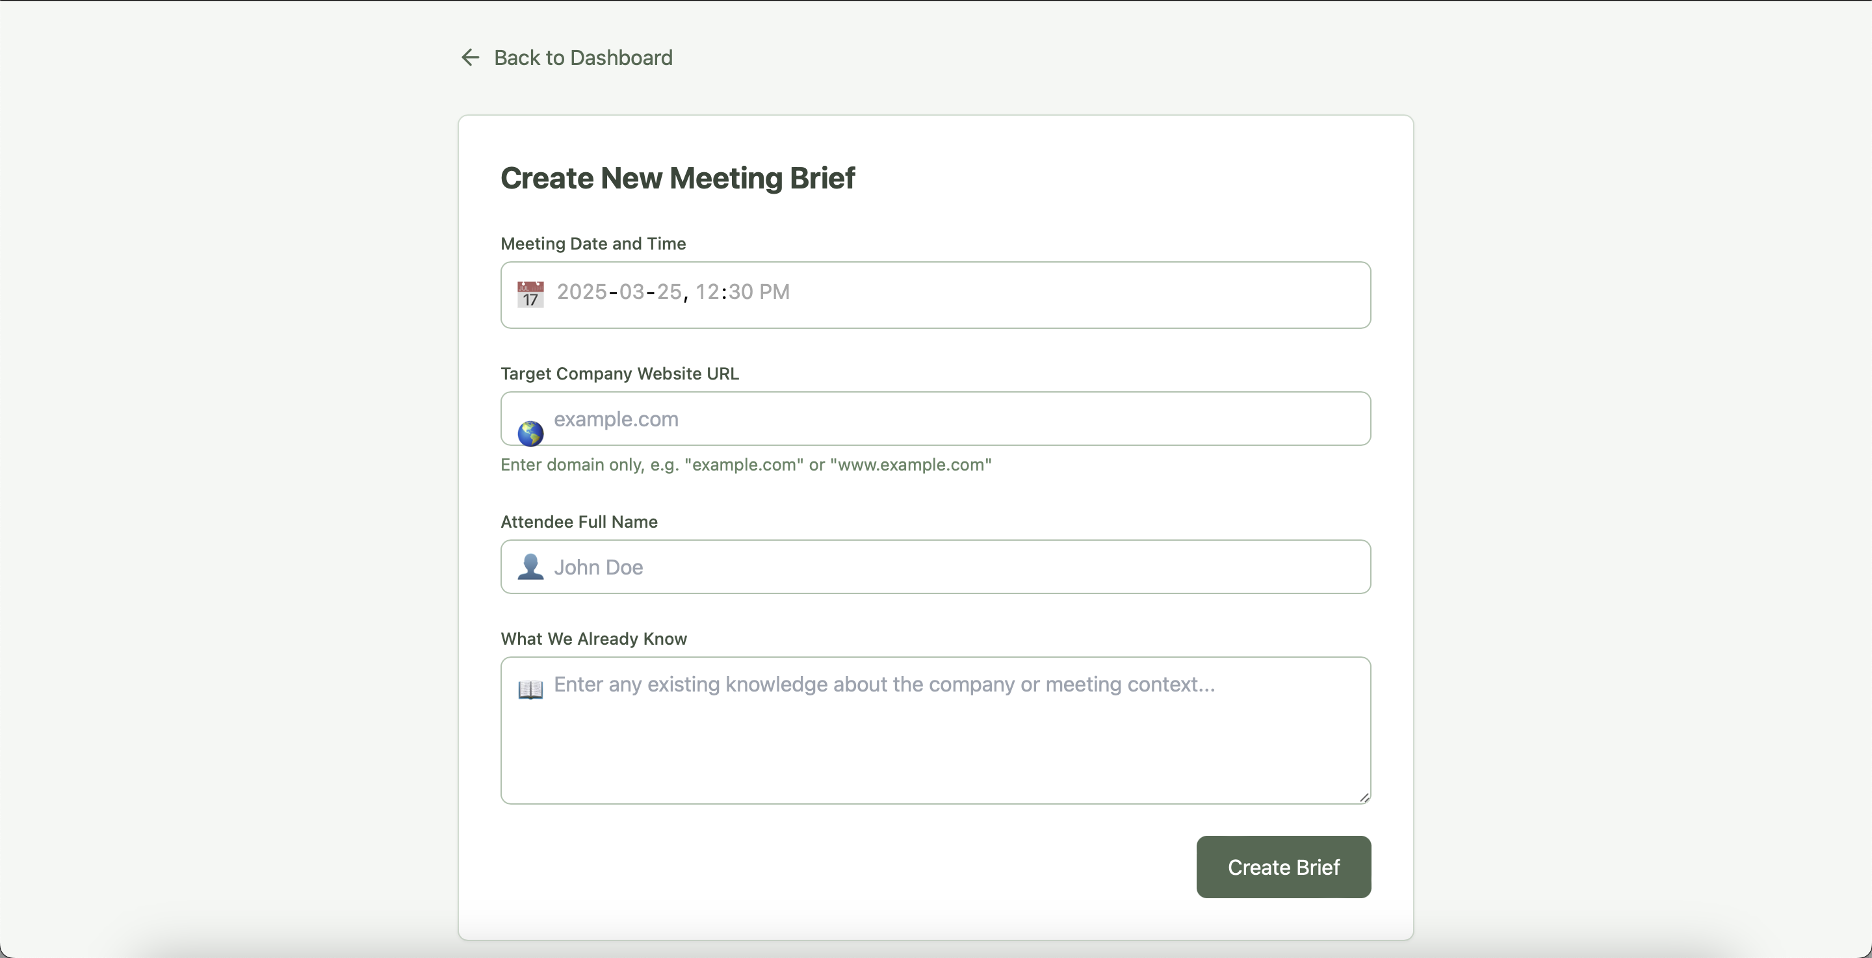The image size is (1872, 958).
Task: Click the calendar icon in date field
Action: click(530, 294)
